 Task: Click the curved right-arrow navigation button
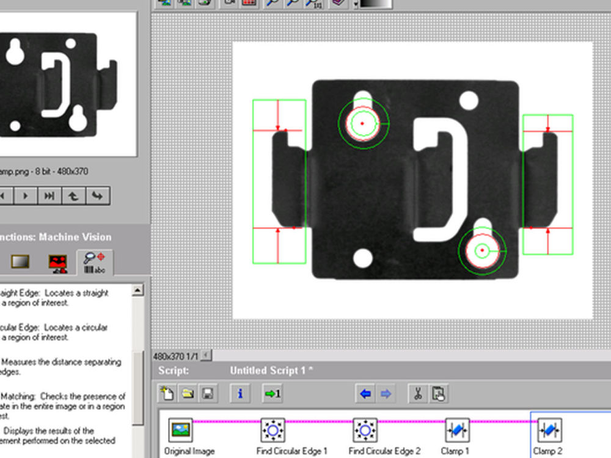tap(97, 196)
